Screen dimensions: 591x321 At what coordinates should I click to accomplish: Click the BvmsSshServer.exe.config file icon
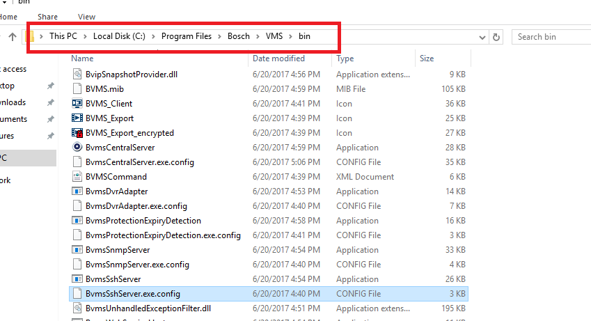point(77,293)
